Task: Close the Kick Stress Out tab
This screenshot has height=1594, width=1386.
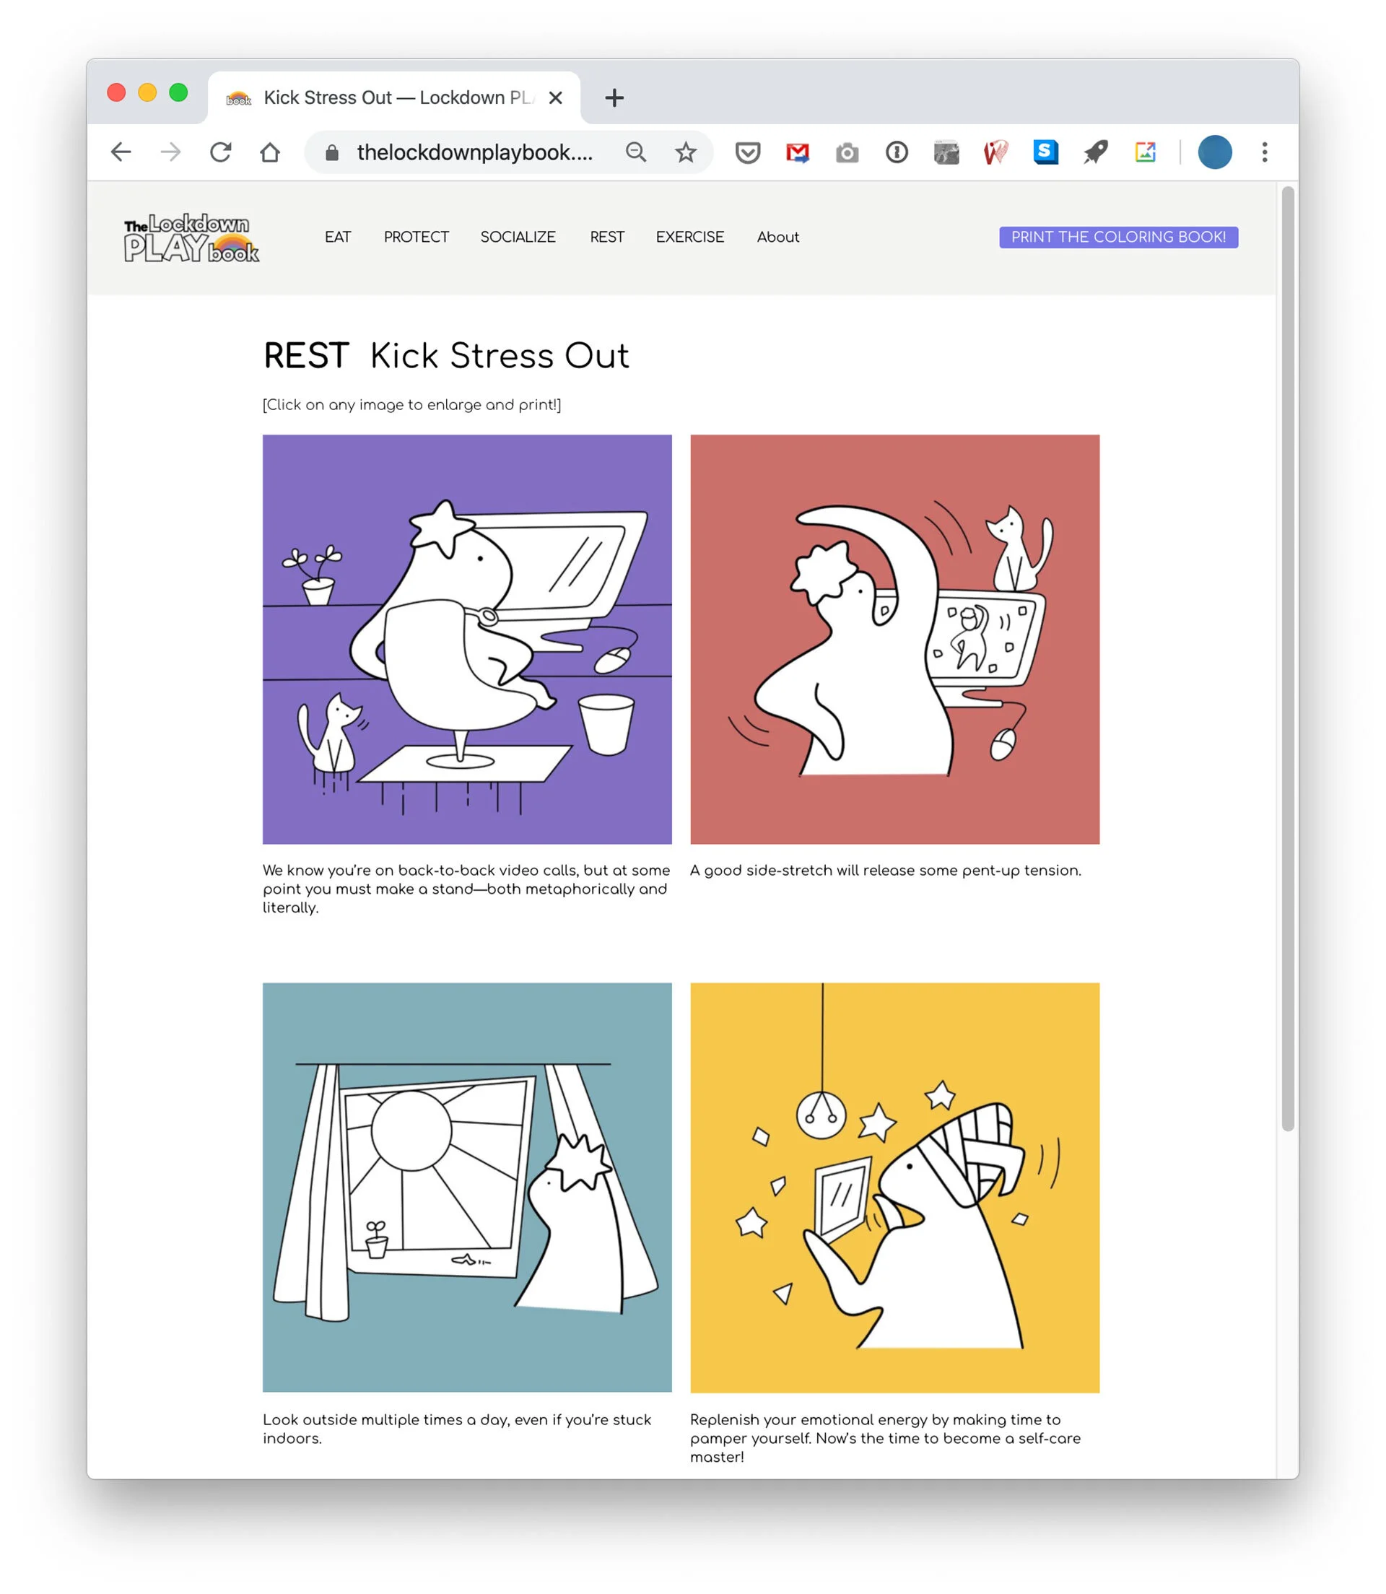Action: (x=555, y=98)
